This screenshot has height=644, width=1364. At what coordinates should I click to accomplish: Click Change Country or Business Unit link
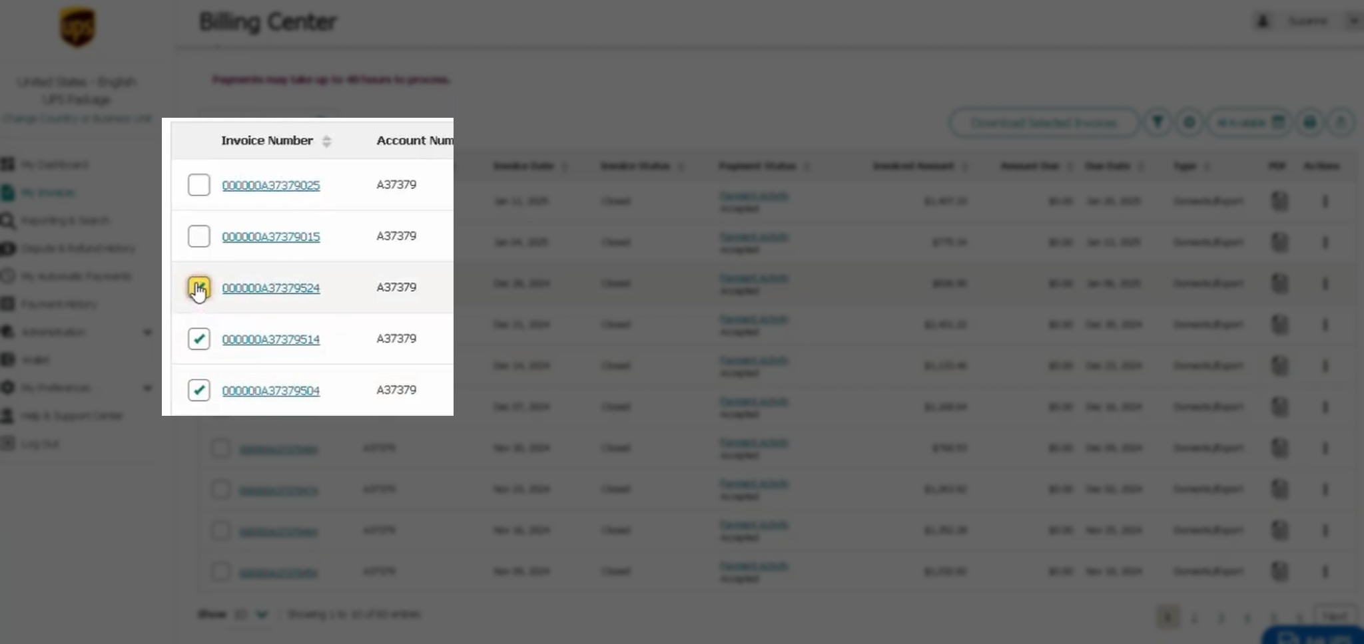click(x=77, y=119)
